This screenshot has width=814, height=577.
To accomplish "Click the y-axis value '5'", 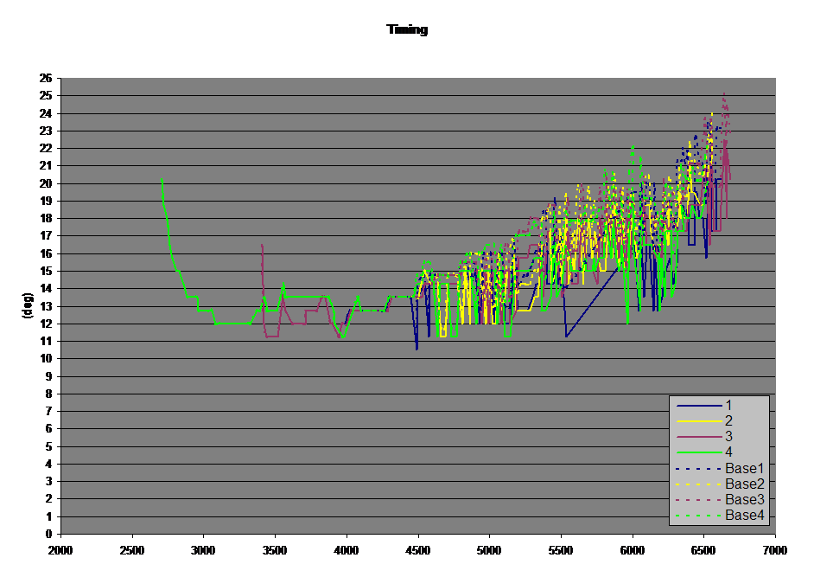I will click(49, 446).
